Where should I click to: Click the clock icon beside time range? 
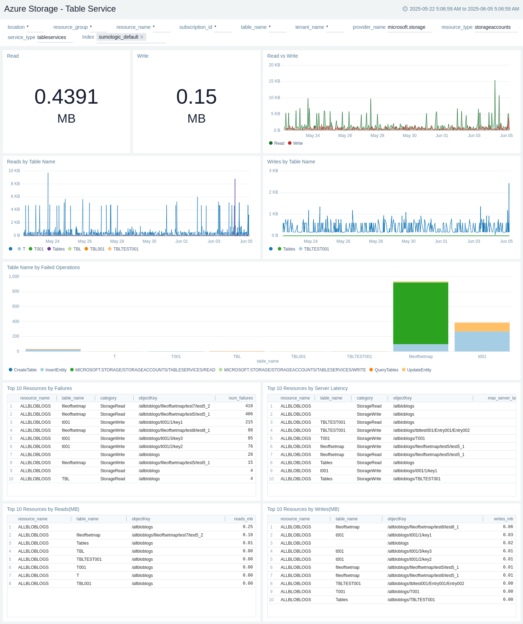[405, 9]
